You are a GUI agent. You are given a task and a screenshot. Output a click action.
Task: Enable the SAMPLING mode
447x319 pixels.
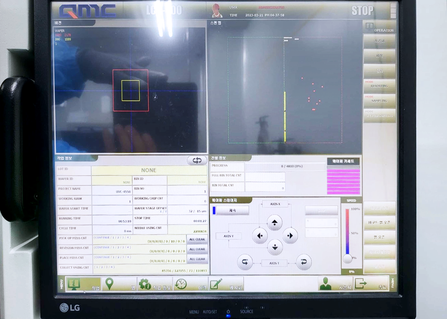click(379, 101)
